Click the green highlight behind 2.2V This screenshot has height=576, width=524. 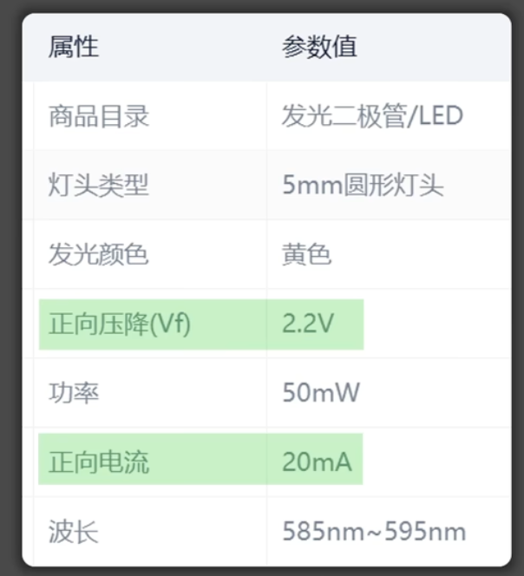[349, 324]
